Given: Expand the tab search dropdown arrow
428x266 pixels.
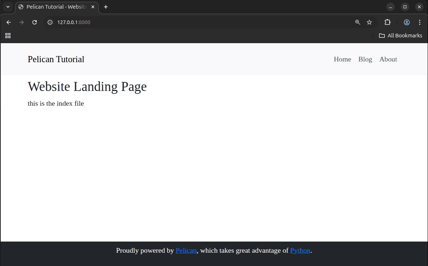Looking at the screenshot, I should [8, 7].
